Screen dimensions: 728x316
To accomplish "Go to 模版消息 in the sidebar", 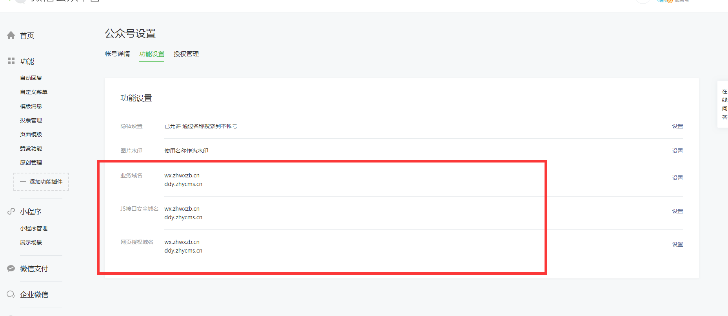I will pyautogui.click(x=31, y=106).
